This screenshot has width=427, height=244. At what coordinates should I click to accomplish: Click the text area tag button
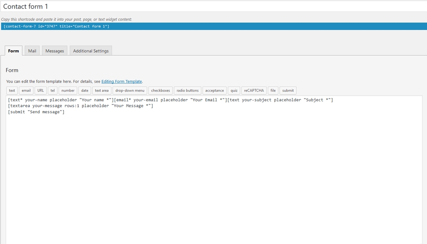(x=102, y=90)
